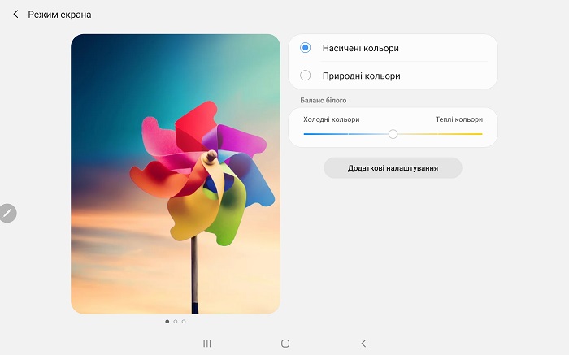Click the Баланс білого heading
This screenshot has height=355, width=569.
323,100
